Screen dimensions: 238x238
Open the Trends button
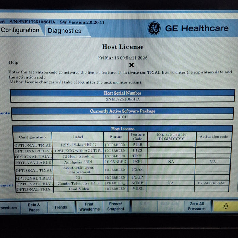pyautogui.click(x=61, y=207)
